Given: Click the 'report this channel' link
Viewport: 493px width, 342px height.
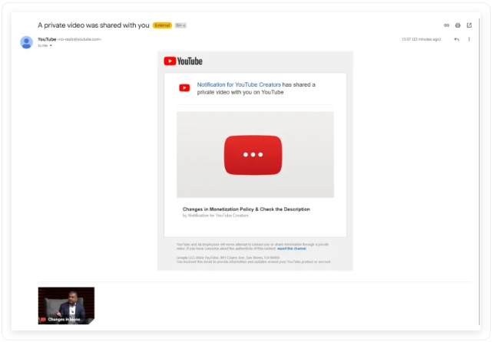Looking at the screenshot, I should [x=292, y=248].
